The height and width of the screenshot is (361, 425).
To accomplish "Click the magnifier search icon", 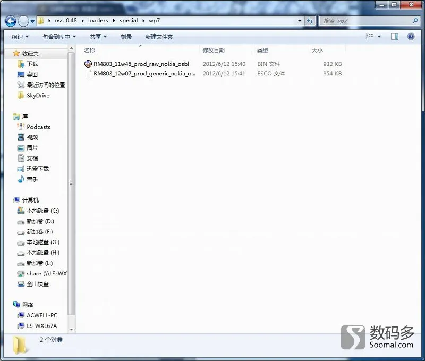I will (x=415, y=21).
